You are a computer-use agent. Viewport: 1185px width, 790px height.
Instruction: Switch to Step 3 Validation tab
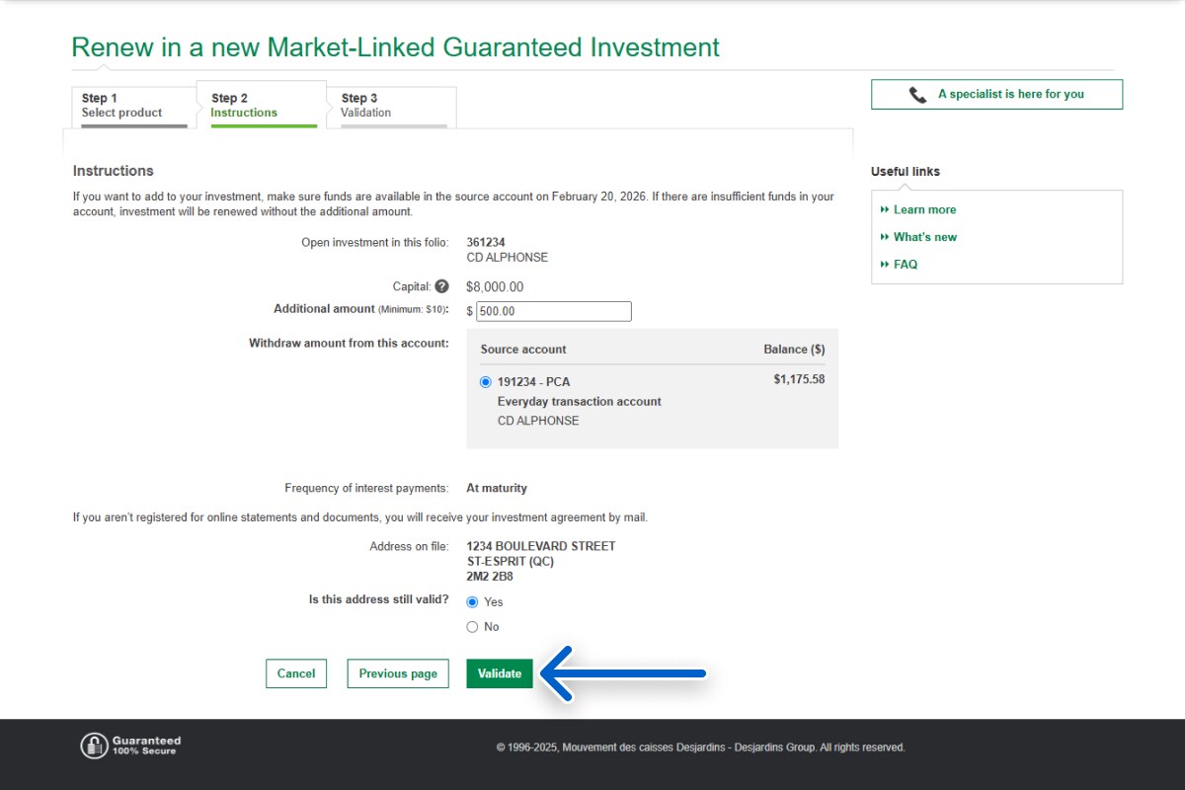pos(391,106)
